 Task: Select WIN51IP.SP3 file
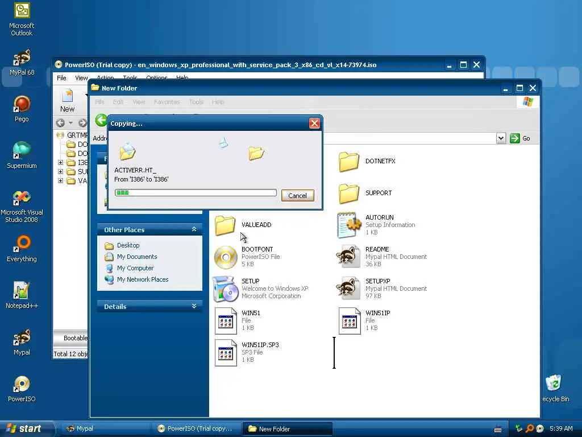point(247,352)
